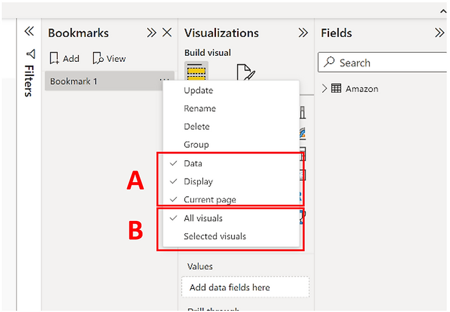
Task: Add a new bookmark
Action: 64,58
